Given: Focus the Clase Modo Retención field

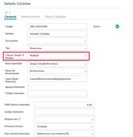Looking at the screenshot, I should [57, 79].
